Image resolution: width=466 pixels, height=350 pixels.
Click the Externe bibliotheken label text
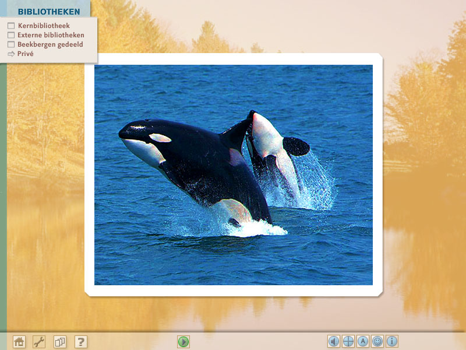[51, 35]
